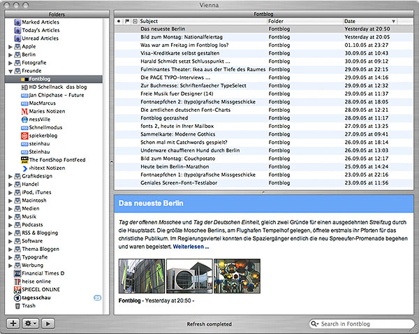
Task: Click the tagesschau feed icon
Action: tap(17, 298)
